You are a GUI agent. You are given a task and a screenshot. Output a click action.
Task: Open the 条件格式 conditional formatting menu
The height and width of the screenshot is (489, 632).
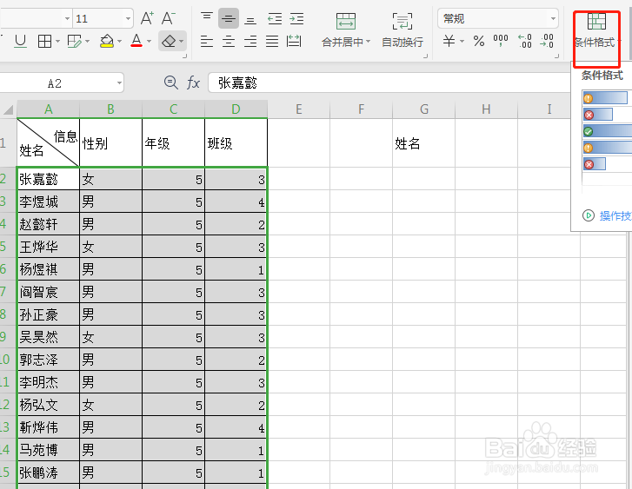coord(596,30)
